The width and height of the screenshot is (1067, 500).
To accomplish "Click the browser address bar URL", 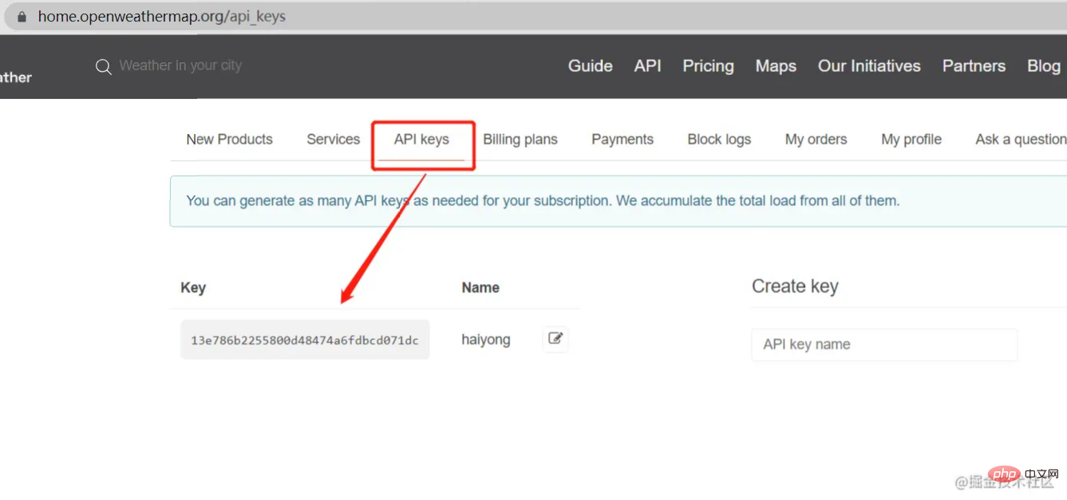I will pyautogui.click(x=161, y=16).
